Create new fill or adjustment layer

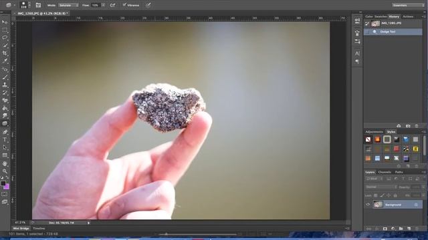(393, 229)
